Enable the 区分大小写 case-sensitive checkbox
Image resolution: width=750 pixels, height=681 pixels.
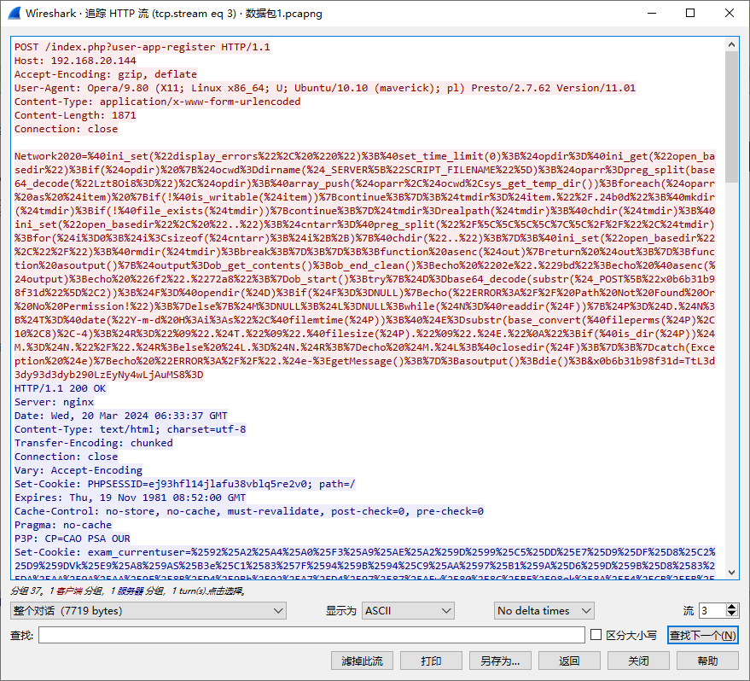pyautogui.click(x=597, y=635)
